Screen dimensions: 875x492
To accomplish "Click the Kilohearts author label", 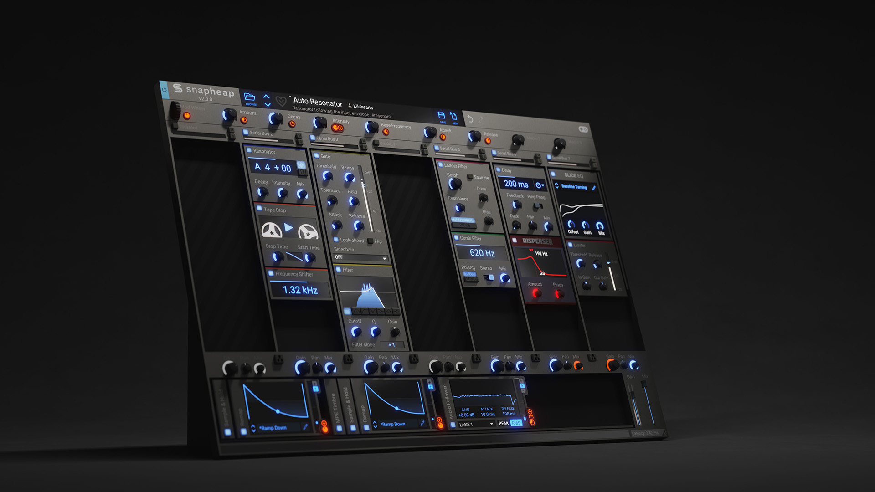I will pyautogui.click(x=363, y=107).
